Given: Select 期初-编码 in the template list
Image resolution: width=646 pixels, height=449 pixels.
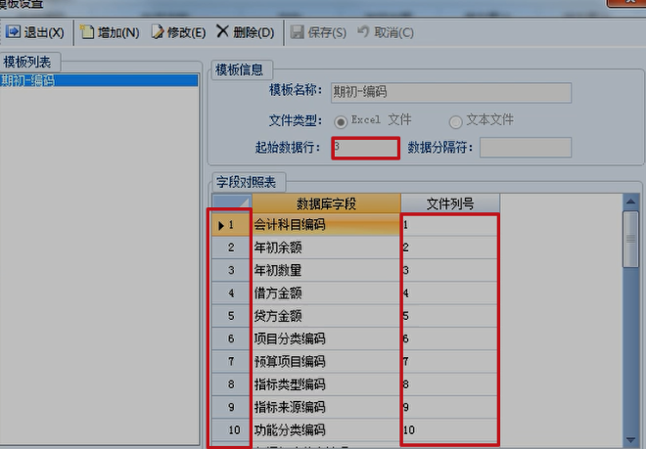Looking at the screenshot, I should click(x=29, y=80).
